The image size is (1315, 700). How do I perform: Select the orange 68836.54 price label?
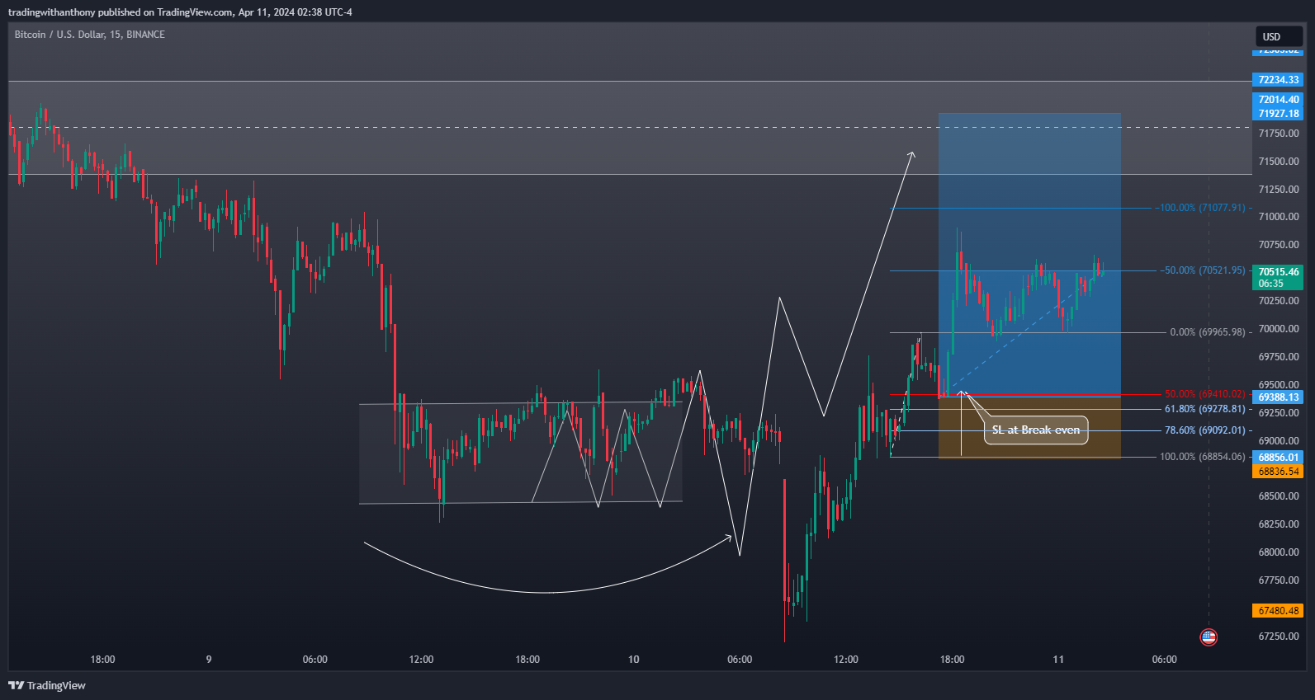pos(1278,472)
